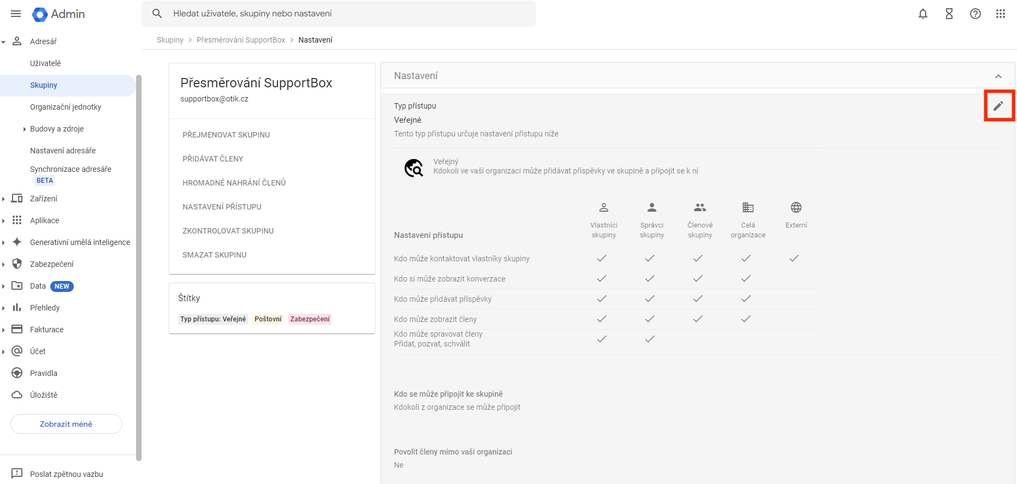Click the Pravidla icon in sidebar

click(x=17, y=373)
